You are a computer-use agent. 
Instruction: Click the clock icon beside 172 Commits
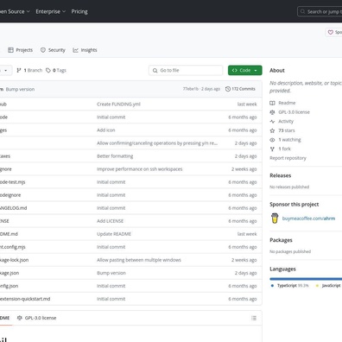pyautogui.click(x=228, y=89)
